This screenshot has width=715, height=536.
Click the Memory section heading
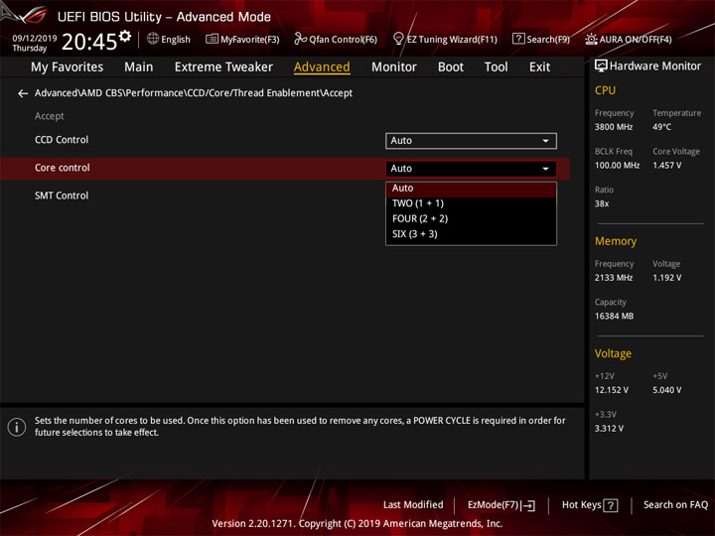(x=616, y=241)
